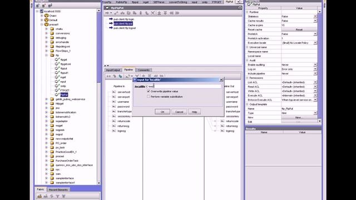The width and height of the screenshot is (356, 200).
Task: Click the pipeline toolbar leftmost icon
Action: [x=108, y=76]
